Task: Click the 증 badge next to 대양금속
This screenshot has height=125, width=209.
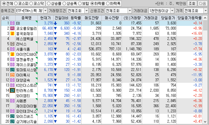Action: click(x=12, y=80)
